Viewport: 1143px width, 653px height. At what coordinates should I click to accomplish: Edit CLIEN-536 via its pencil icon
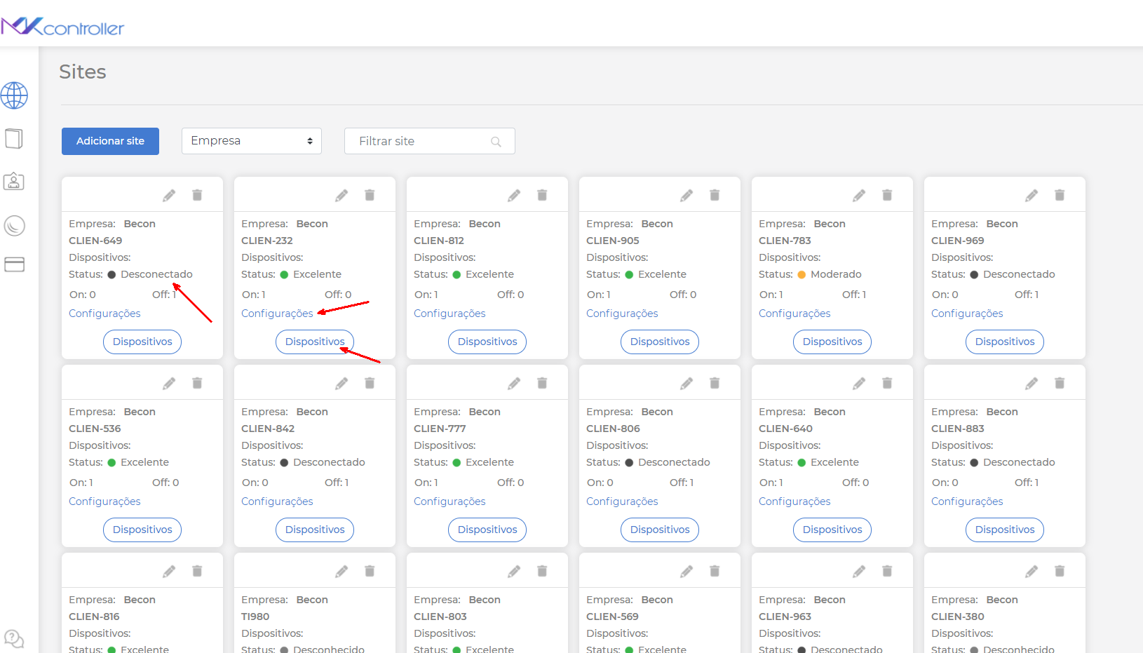click(169, 383)
